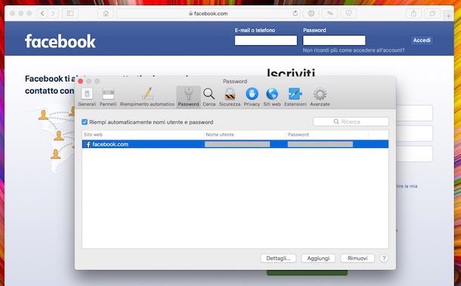The width and height of the screenshot is (461, 286).
Task: Click the Facebook logo
Action: [x=60, y=41]
